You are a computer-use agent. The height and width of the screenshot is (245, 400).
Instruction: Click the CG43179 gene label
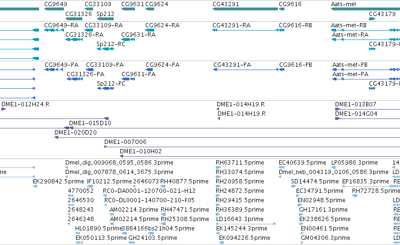tap(382, 14)
